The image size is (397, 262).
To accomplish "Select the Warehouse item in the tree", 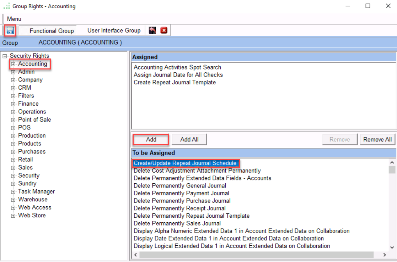I will pos(33,200).
